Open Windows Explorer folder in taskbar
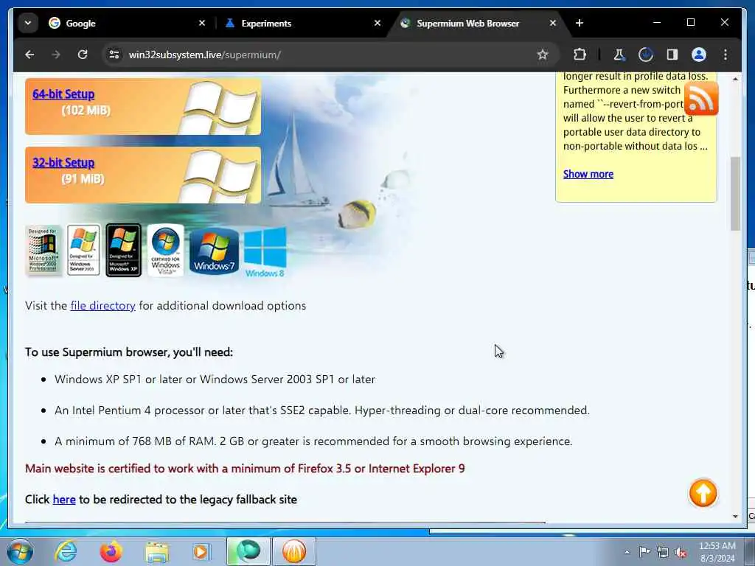 157,553
